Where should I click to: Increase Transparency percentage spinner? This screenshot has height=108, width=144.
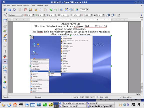104,14
